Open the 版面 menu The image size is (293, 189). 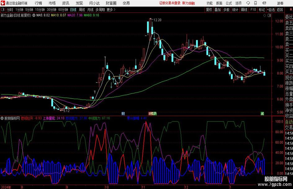219,3
